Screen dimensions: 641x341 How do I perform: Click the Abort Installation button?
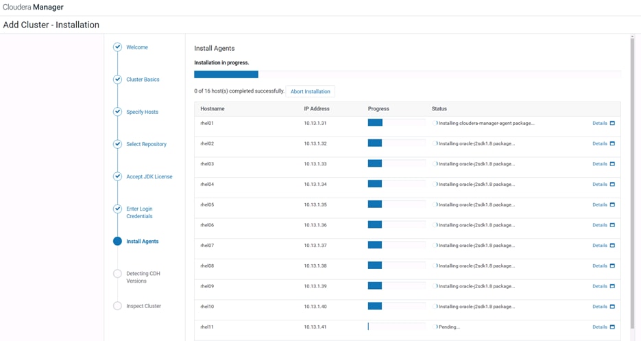click(311, 91)
